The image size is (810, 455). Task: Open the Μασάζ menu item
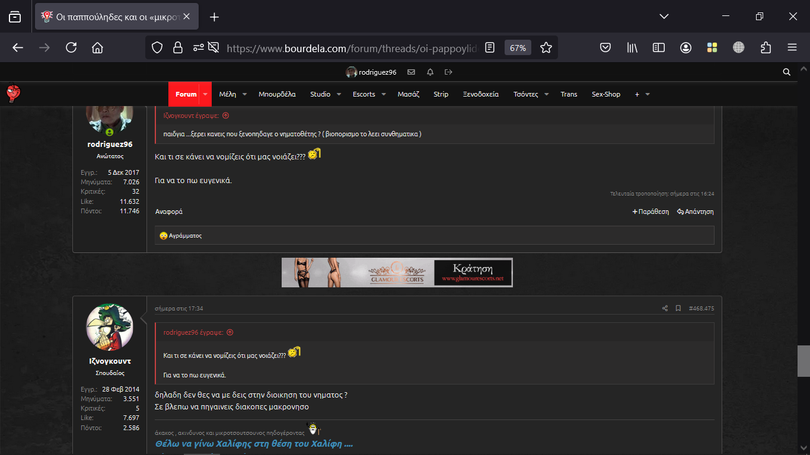pyautogui.click(x=409, y=94)
